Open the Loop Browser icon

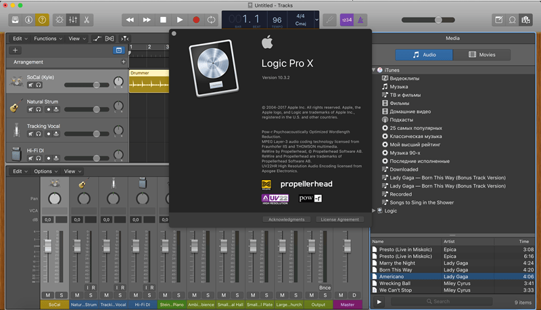tap(513, 20)
